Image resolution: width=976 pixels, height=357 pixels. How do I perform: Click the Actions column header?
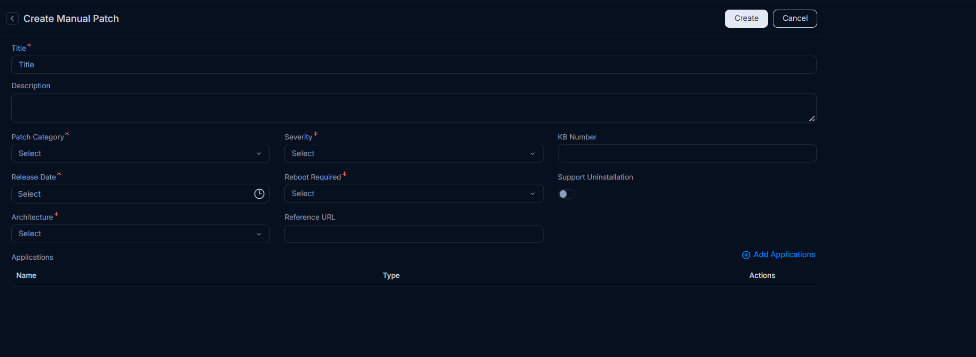click(762, 275)
